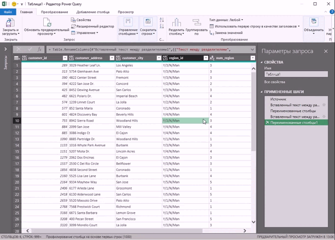This screenshot has height=240, width=335.
Task: Click the Сократить строки icon
Action: pos(148,22)
